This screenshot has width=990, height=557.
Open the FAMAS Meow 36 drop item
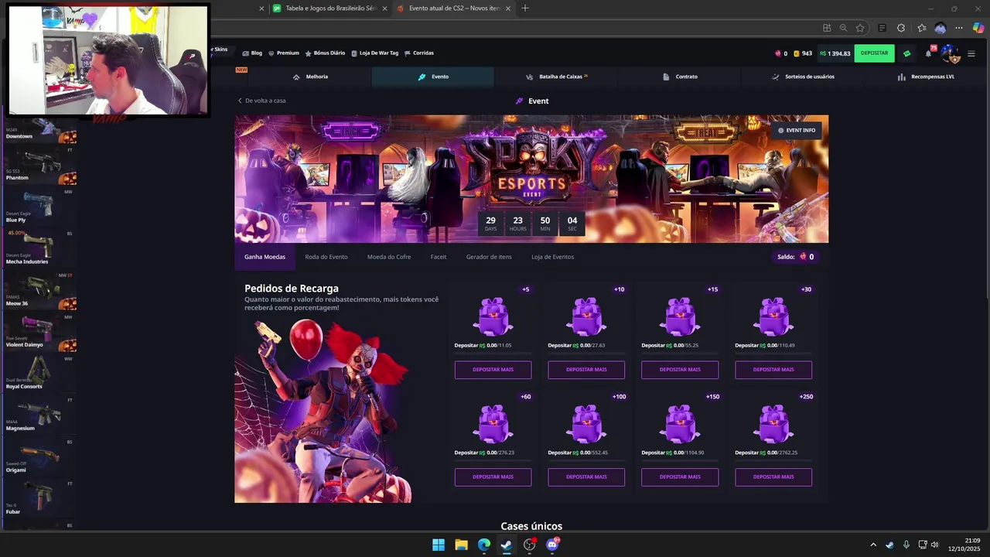click(x=39, y=290)
